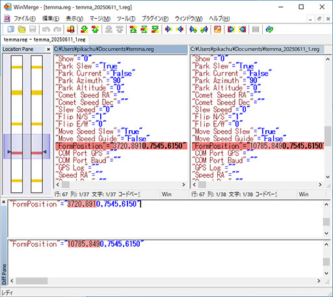333x297 pixels.
Task: Select the temma.reg - temma_20250611_1.reg tab
Action: [45, 40]
